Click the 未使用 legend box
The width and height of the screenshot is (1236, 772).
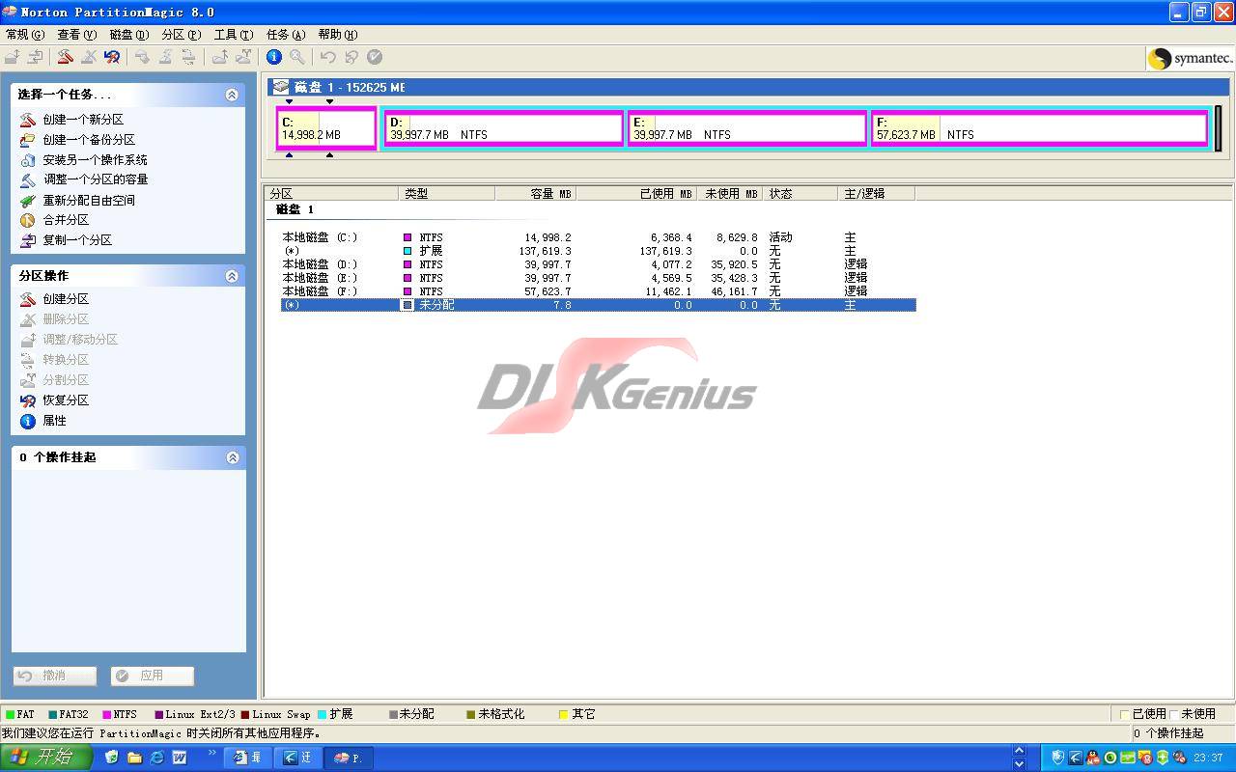click(x=1174, y=714)
